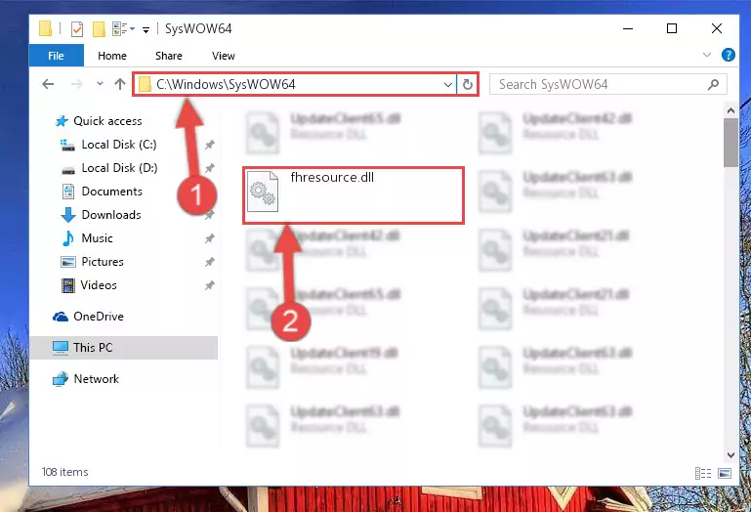Go back with the Back arrow
This screenshot has height=512, width=751.
[x=48, y=84]
